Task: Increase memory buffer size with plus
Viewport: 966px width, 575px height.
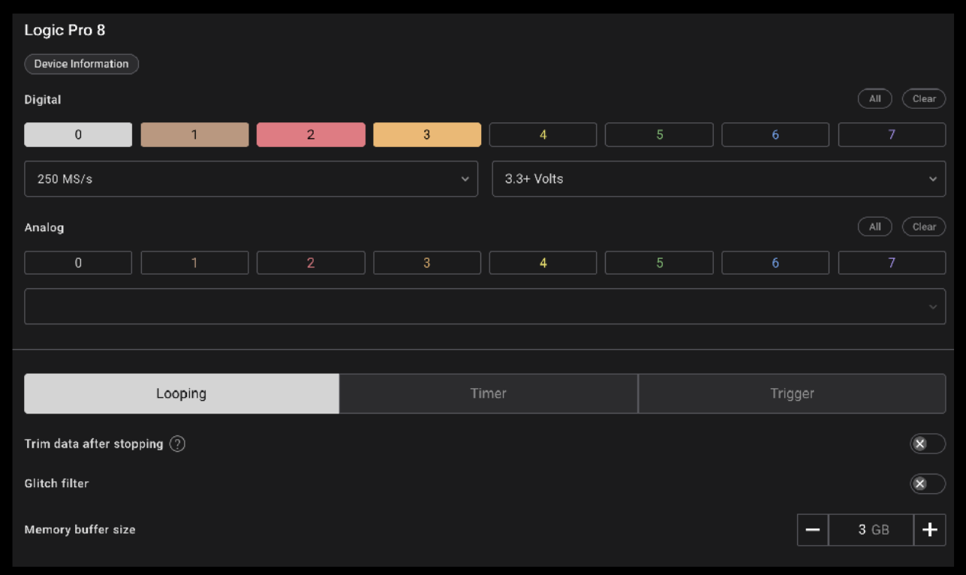Action: click(x=929, y=530)
